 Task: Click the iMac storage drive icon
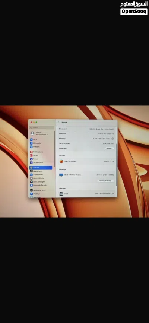tap(61, 194)
